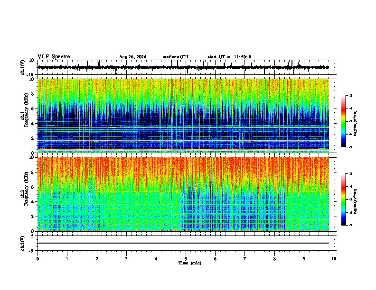Image resolution: width=376 pixels, height=290 pixels.
Task: Click the time axis tick label "2"
Action: (x=97, y=259)
